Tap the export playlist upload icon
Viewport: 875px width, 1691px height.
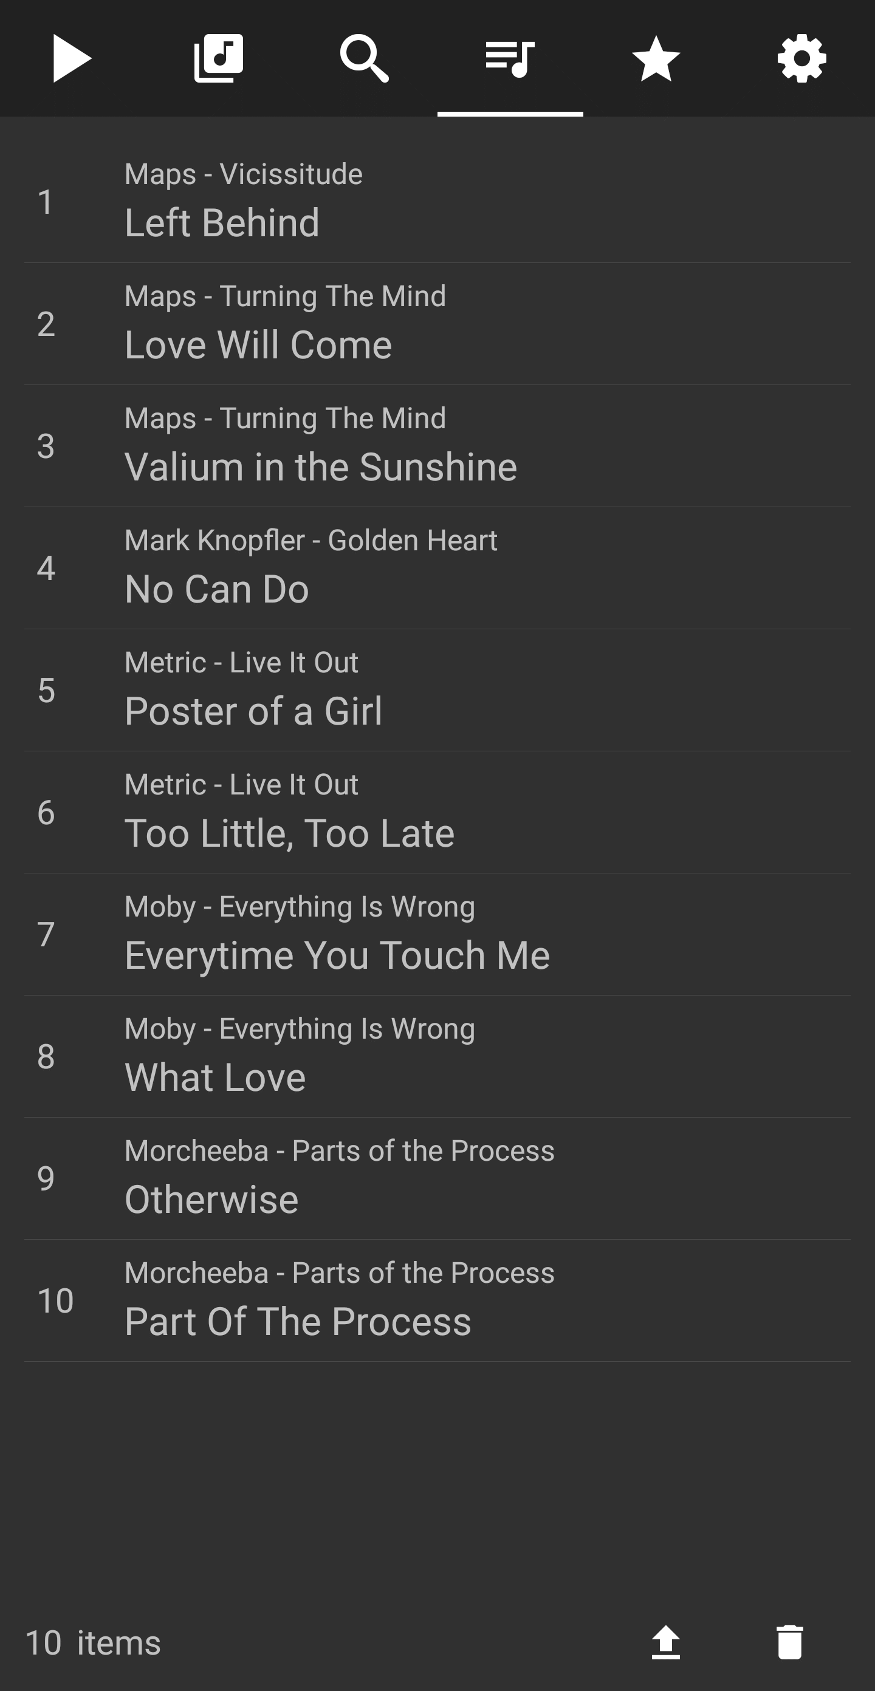[x=665, y=1642]
